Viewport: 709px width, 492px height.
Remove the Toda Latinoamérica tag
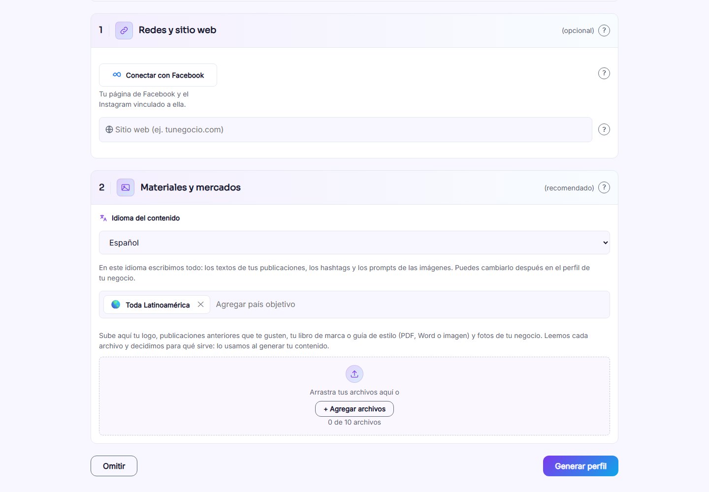(201, 305)
